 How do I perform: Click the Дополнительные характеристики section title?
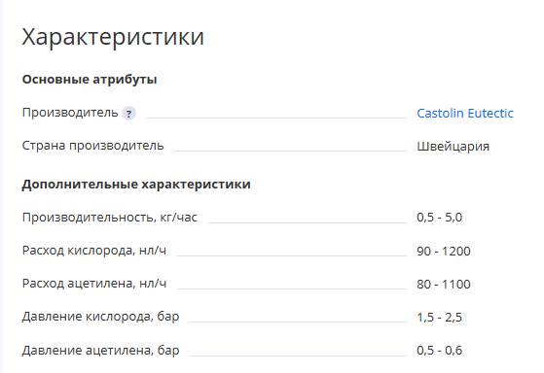[x=136, y=184]
